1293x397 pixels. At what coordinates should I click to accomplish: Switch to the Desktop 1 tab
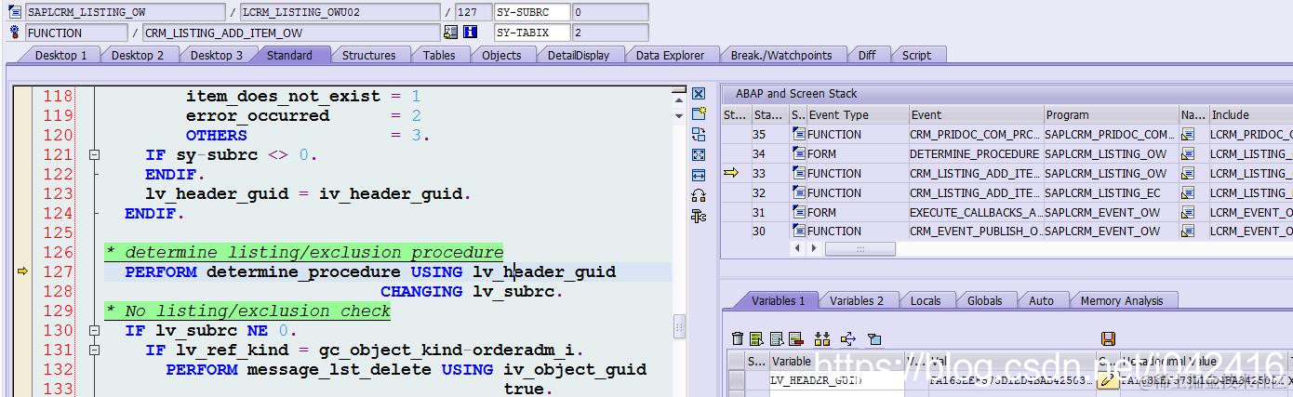[x=61, y=55]
